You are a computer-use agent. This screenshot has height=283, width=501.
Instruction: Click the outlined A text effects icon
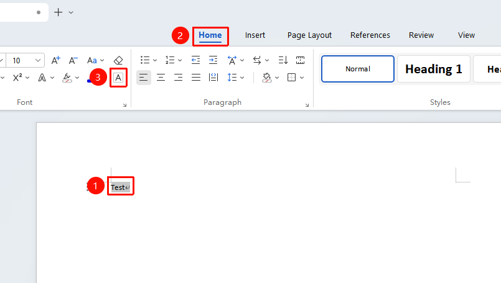pyautogui.click(x=42, y=78)
